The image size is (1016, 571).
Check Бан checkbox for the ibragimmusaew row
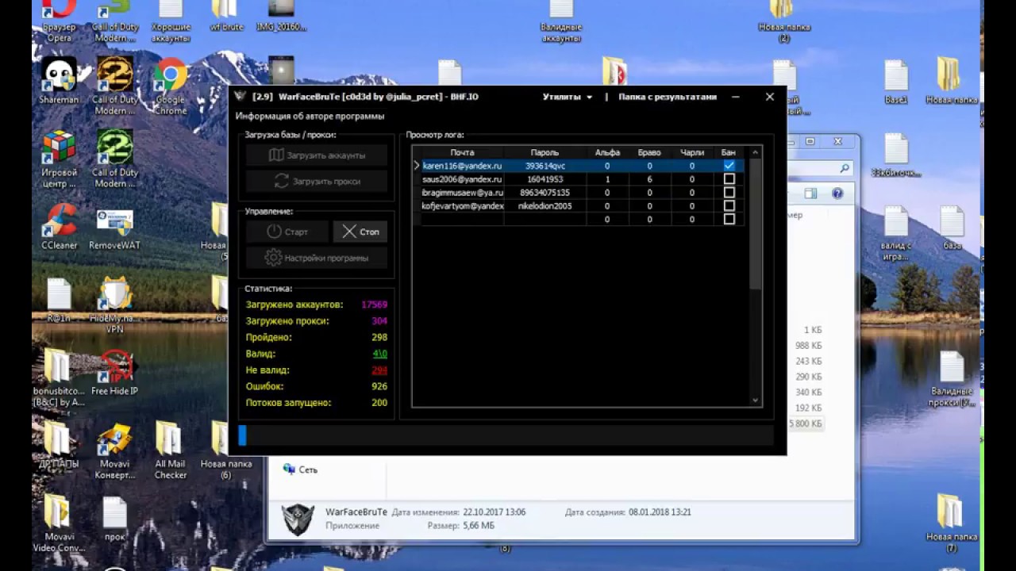coord(729,193)
